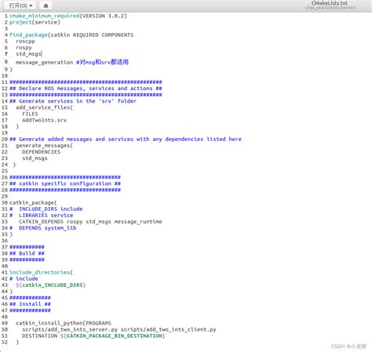
Task: Click catkin_install_python(PROGRAMS on line 49
Action: coord(64,323)
